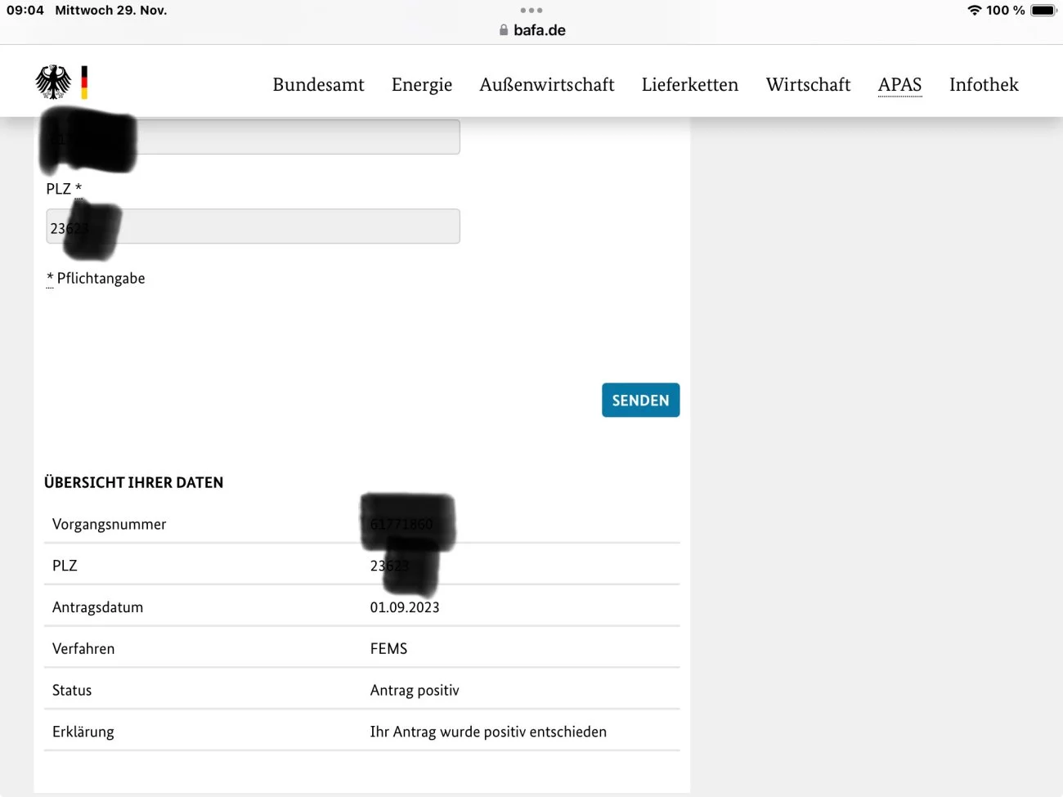Select Außenwirtschaft in the navigation bar
This screenshot has height=797, width=1063.
tap(546, 85)
